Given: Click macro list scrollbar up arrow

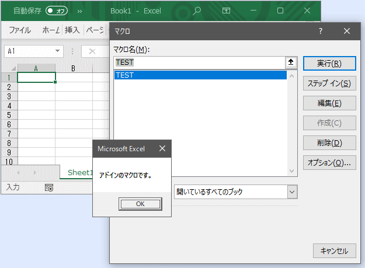Looking at the screenshot, I should [291, 76].
